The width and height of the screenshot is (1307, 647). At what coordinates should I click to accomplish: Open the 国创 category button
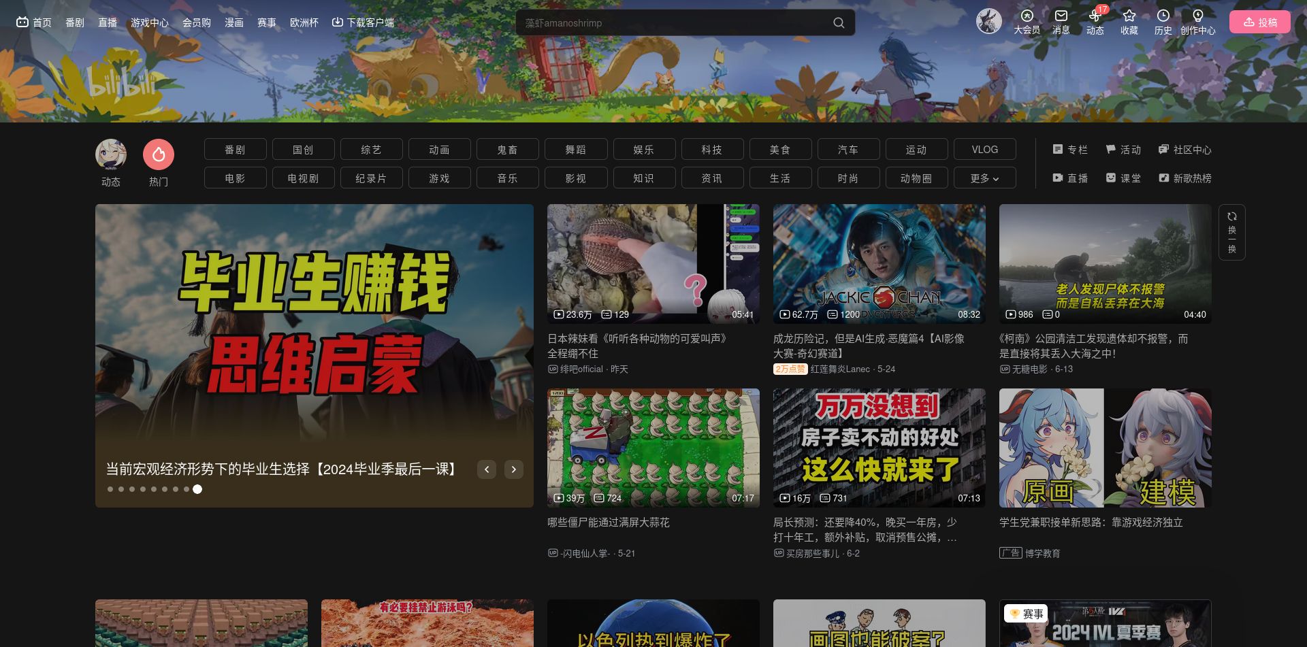click(x=303, y=149)
